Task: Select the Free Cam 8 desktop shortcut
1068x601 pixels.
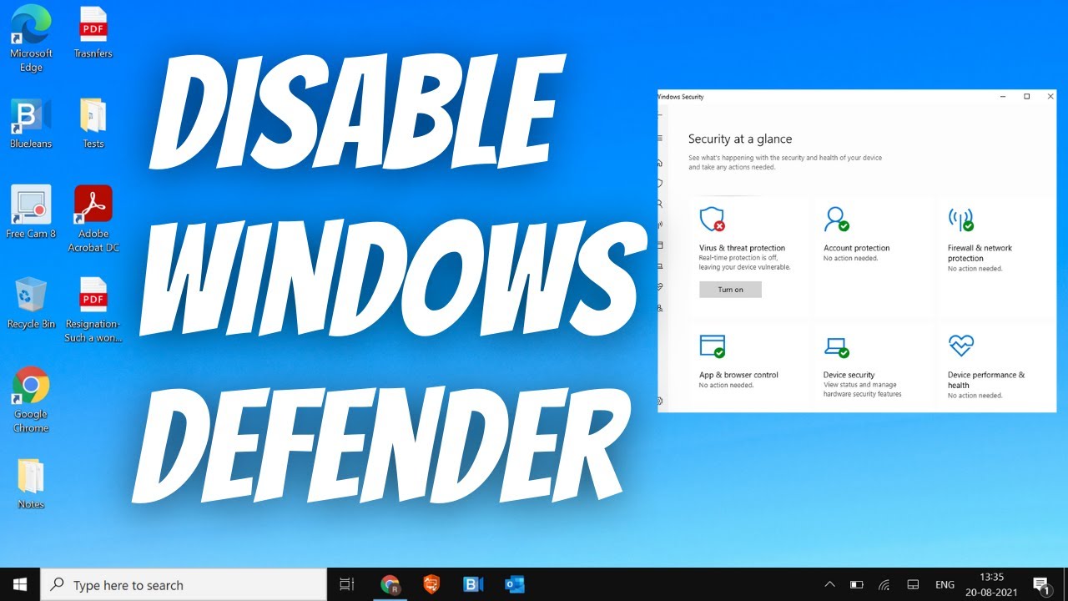Action: pos(31,212)
